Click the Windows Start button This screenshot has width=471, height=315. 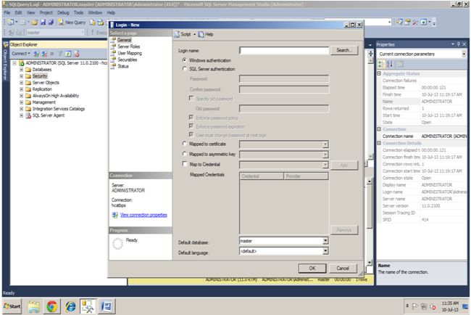click(12, 306)
